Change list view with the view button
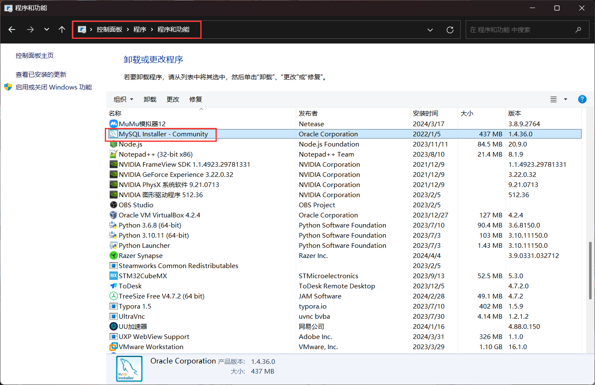Viewport: 595px width, 385px height. coord(554,100)
